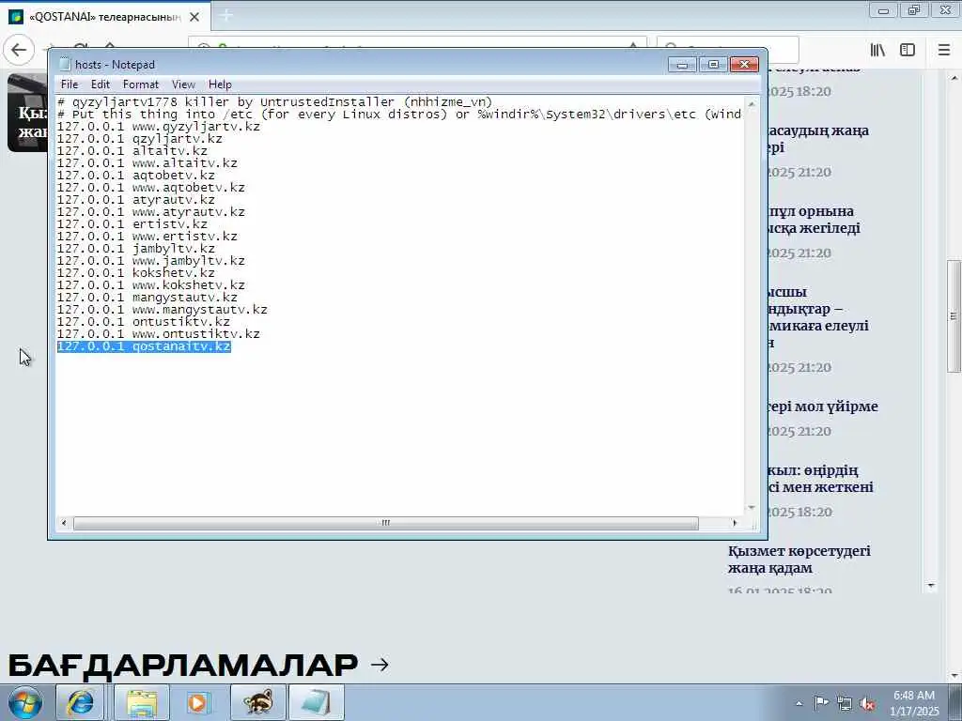Restore down the browser window
This screenshot has height=721, width=962.
(914, 9)
